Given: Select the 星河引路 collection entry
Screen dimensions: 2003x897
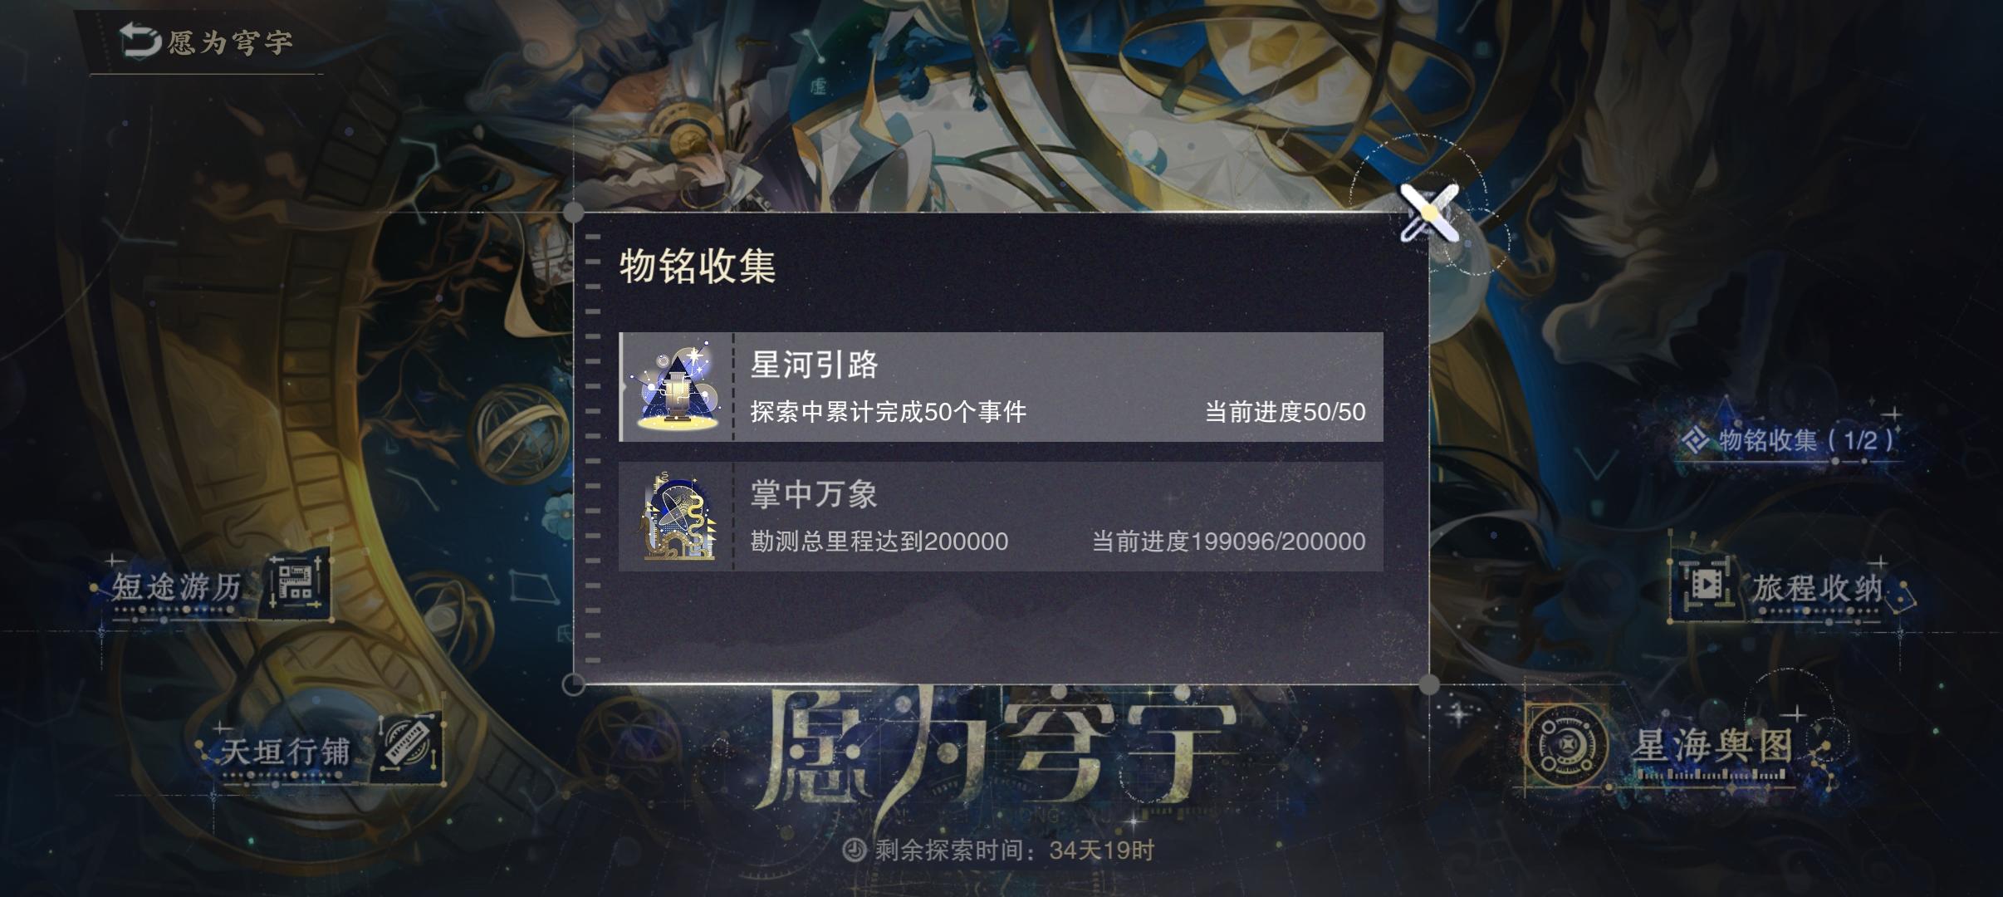Looking at the screenshot, I should 1001,387.
